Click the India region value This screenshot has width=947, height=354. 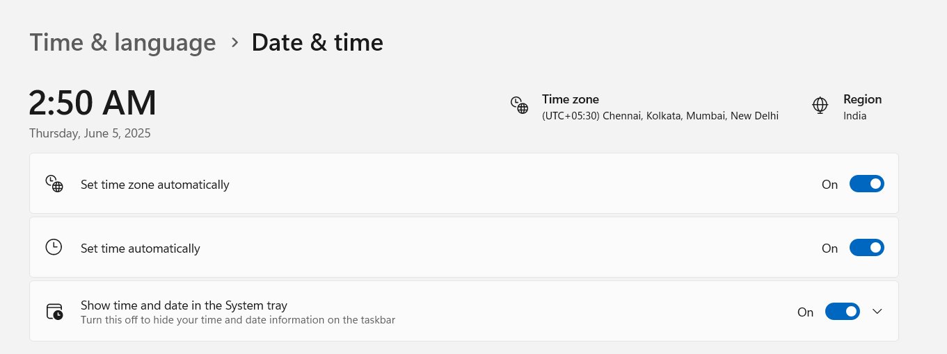point(854,116)
